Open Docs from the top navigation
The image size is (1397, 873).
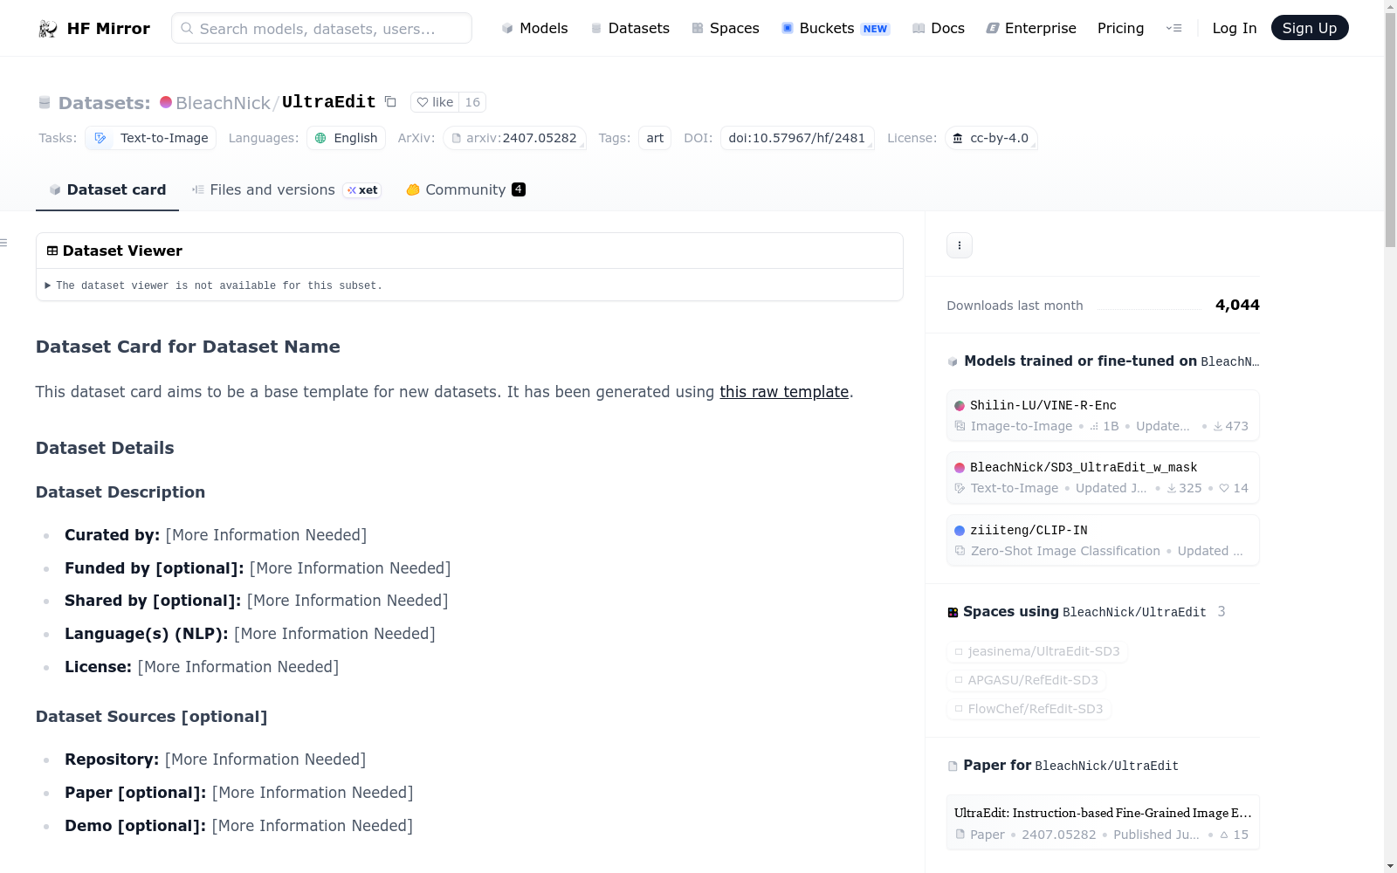[x=938, y=28]
